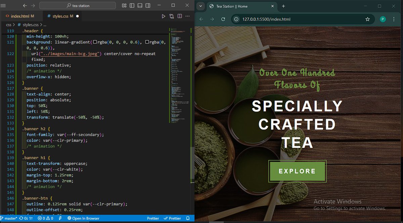Open Chrome three-dot menu
The width and height of the screenshot is (403, 223).
[x=394, y=19]
